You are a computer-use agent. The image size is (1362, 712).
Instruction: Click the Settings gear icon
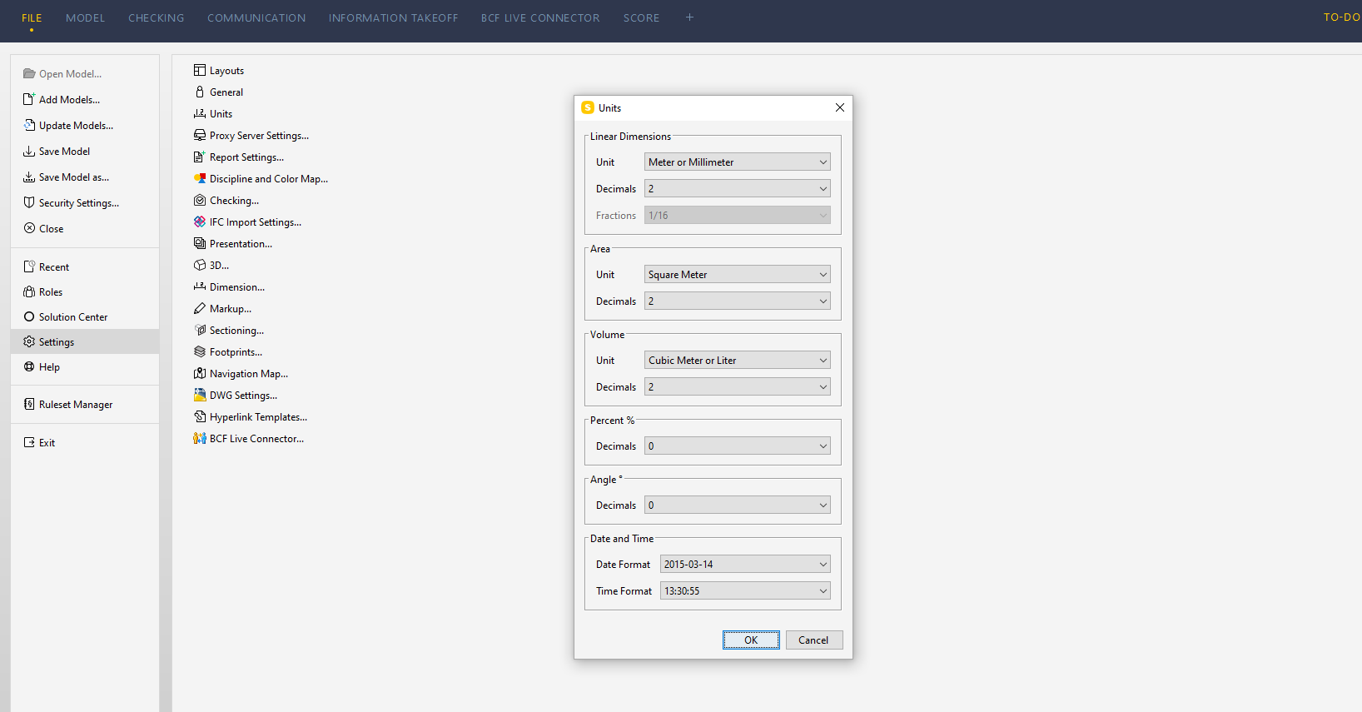point(29,341)
